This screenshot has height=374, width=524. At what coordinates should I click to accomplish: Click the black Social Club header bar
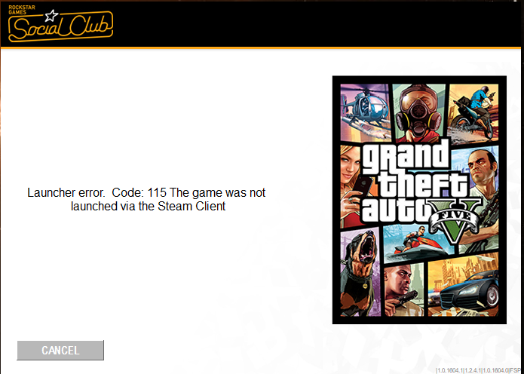[x=262, y=24]
